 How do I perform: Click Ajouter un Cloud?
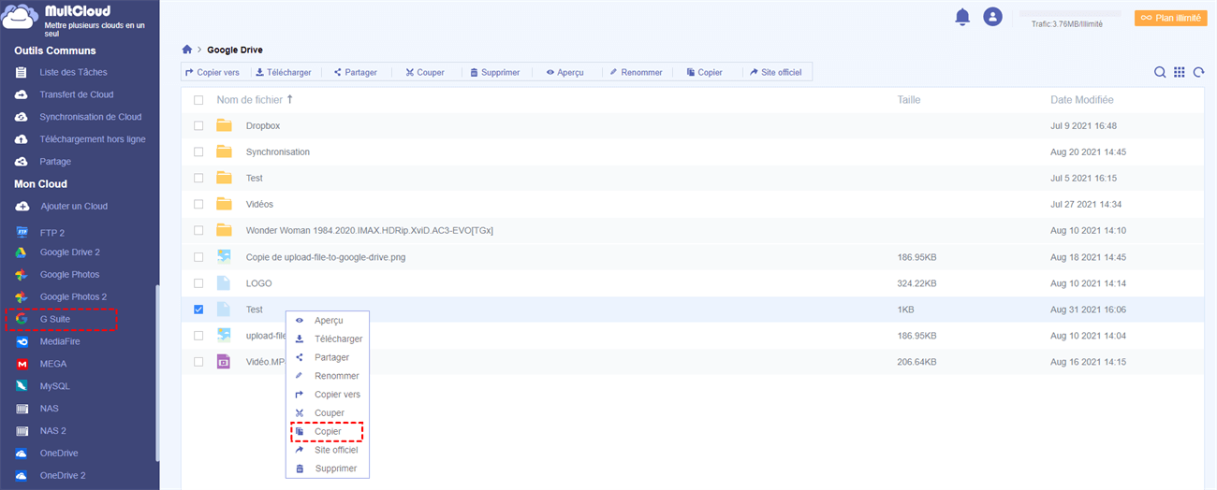pos(73,206)
